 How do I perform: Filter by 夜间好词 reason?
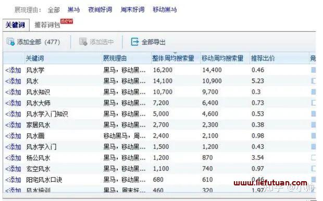100,9
